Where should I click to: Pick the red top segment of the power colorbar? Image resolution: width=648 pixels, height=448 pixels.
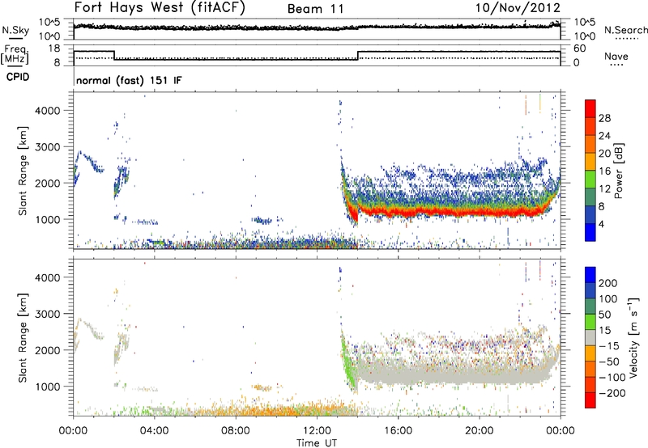(590, 108)
